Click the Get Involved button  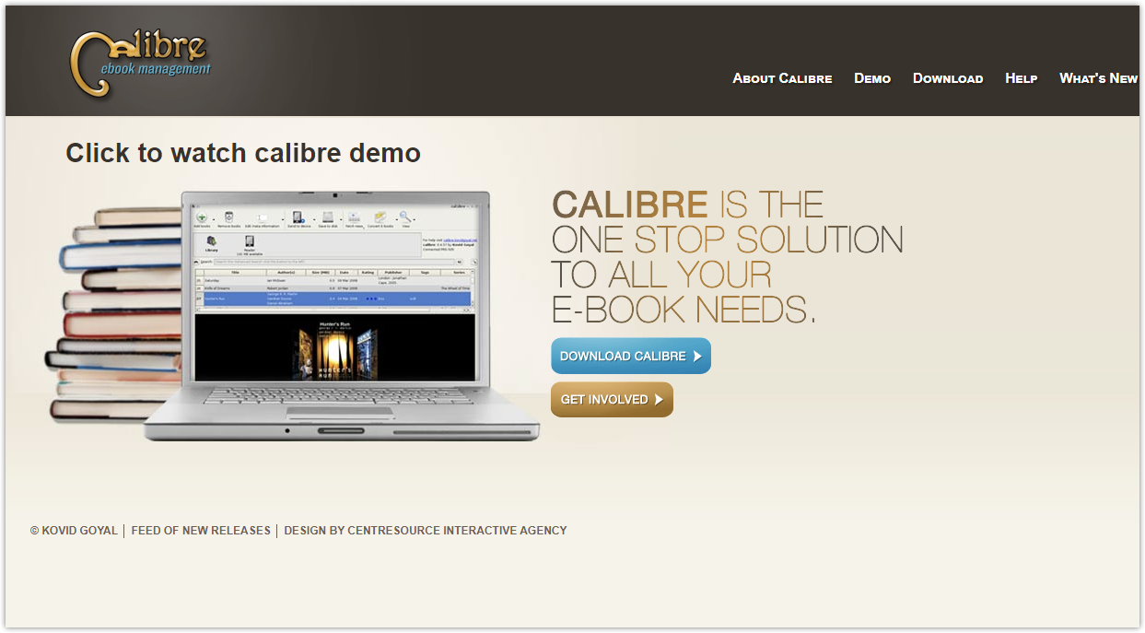pyautogui.click(x=612, y=399)
